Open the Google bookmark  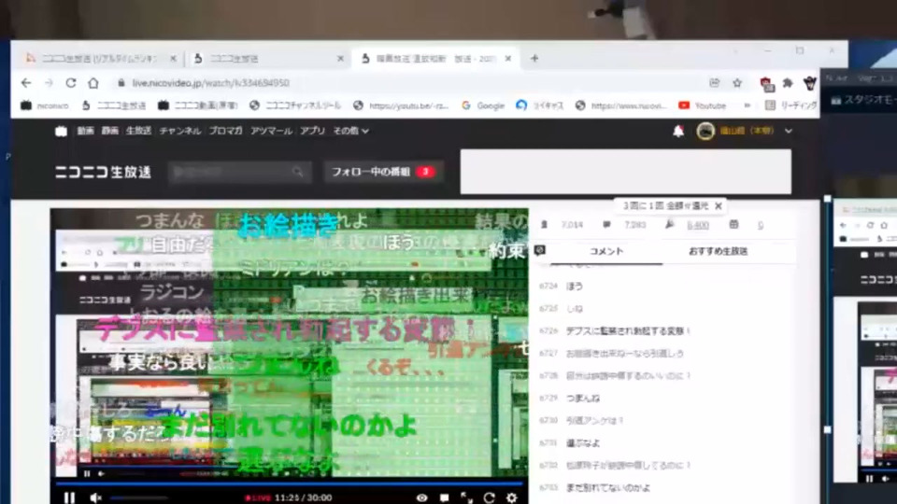(483, 105)
